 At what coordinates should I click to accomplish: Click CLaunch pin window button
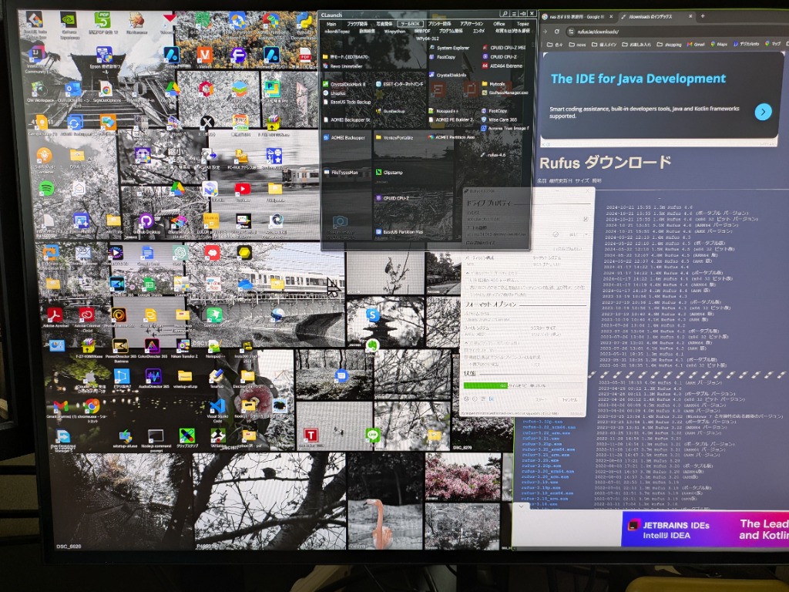tap(523, 14)
